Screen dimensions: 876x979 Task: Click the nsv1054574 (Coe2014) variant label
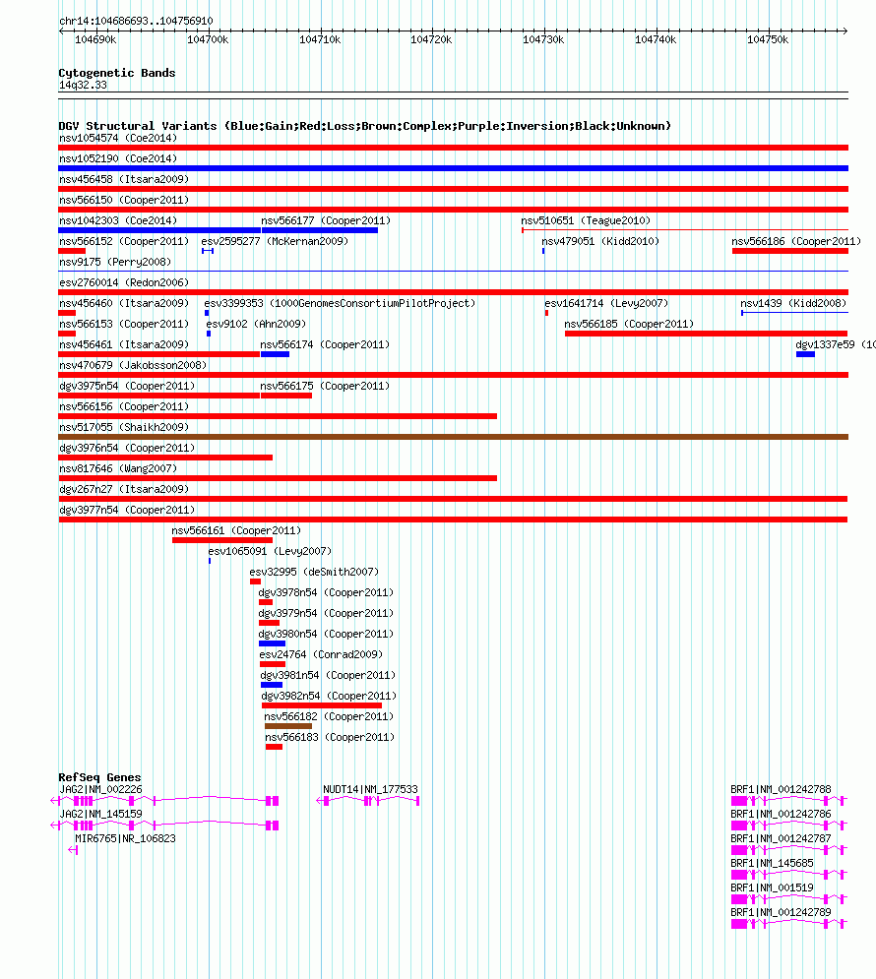tap(118, 138)
